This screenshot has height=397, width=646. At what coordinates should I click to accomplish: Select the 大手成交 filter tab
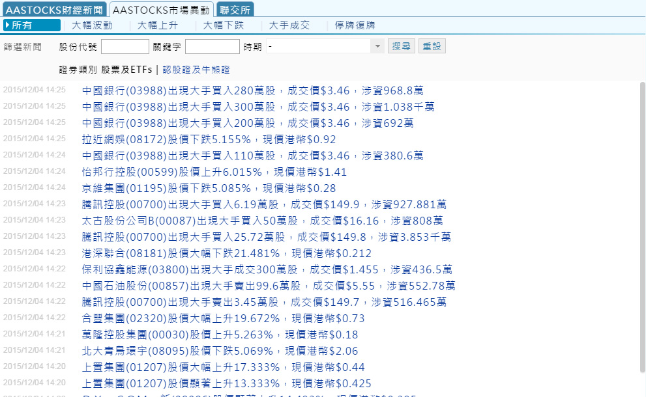click(x=289, y=25)
